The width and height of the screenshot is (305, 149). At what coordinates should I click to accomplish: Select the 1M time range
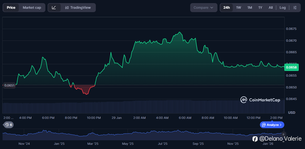click(x=249, y=8)
